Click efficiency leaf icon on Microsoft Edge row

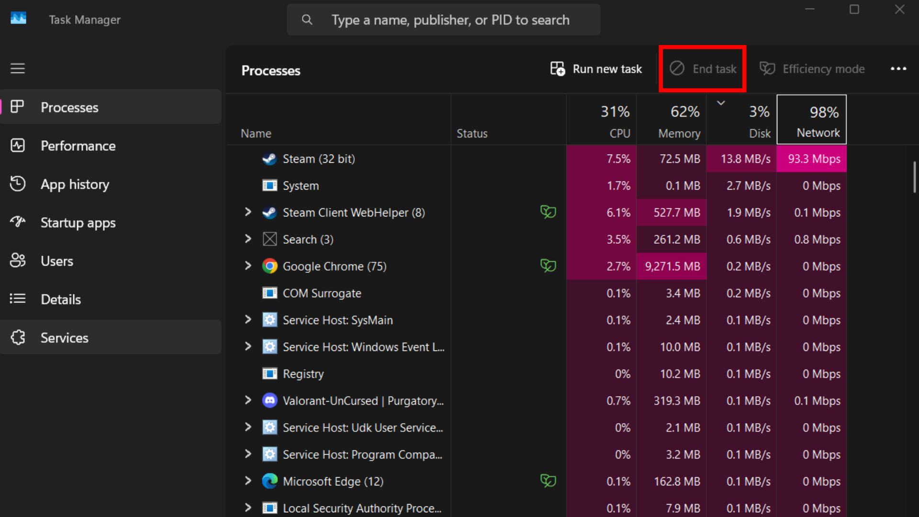click(x=548, y=481)
